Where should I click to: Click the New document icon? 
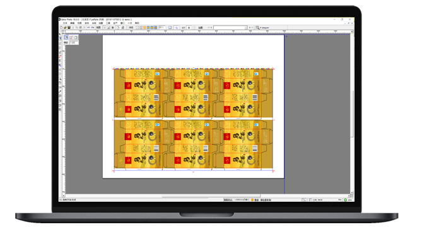pos(61,28)
